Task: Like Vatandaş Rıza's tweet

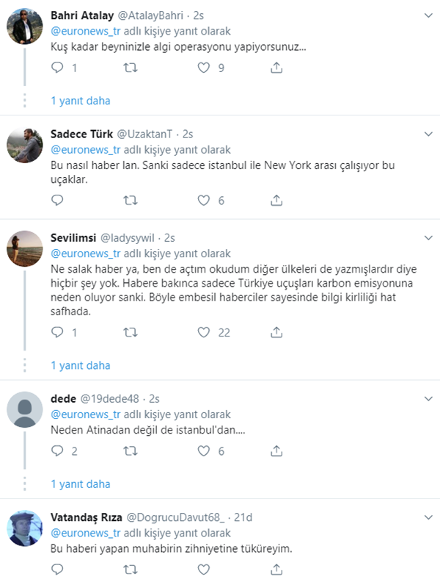Action: 204,569
